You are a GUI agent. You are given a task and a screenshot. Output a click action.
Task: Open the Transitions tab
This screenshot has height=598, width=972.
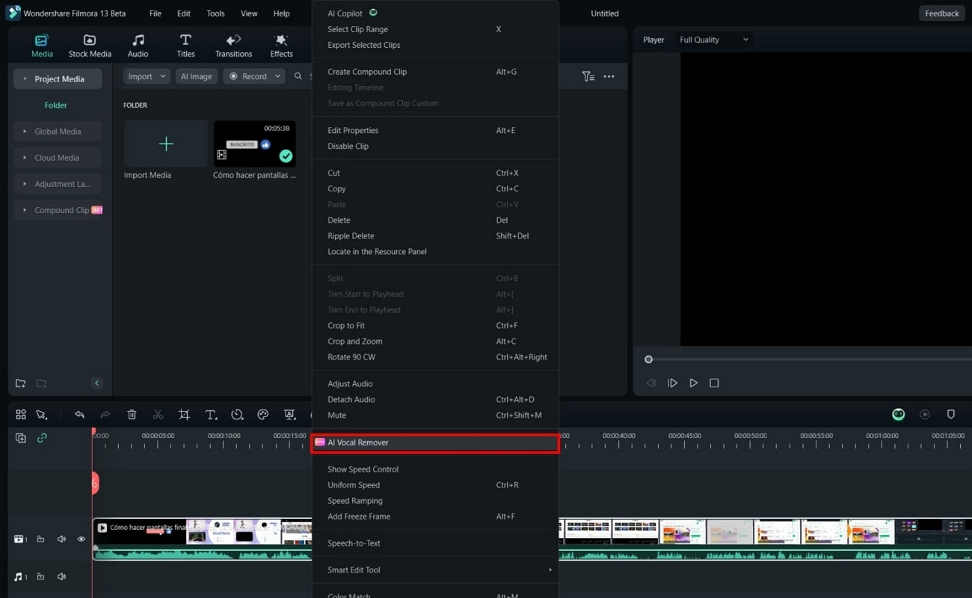coord(233,46)
